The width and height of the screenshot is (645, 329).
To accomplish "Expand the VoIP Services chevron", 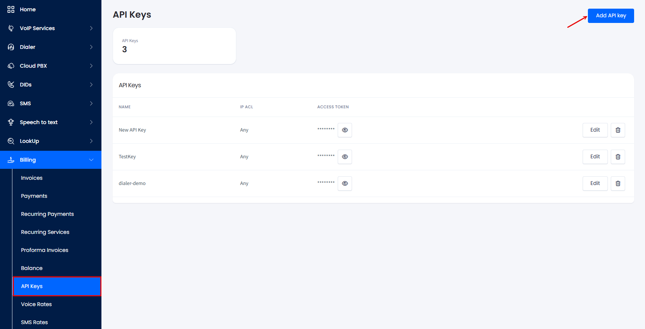I will [91, 28].
